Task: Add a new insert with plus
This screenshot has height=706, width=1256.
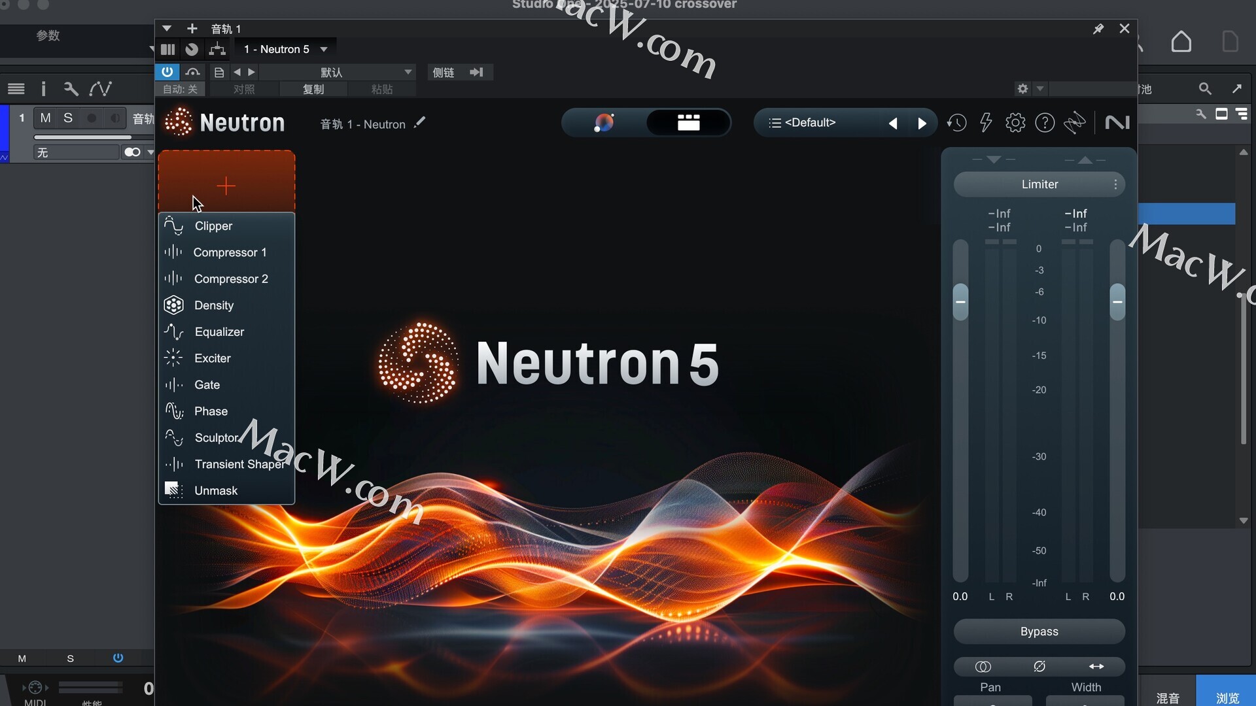Action: click(x=192, y=28)
